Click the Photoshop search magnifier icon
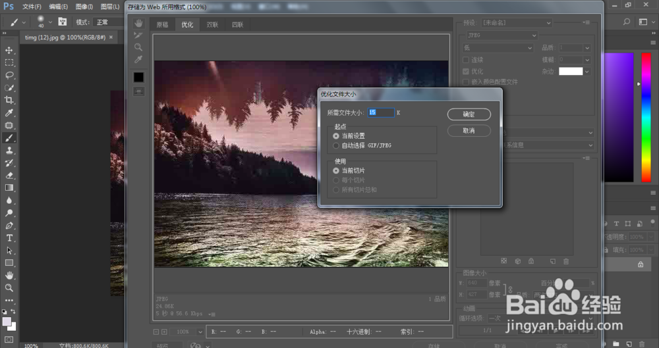Viewport: 659px width, 348px height. [x=626, y=22]
